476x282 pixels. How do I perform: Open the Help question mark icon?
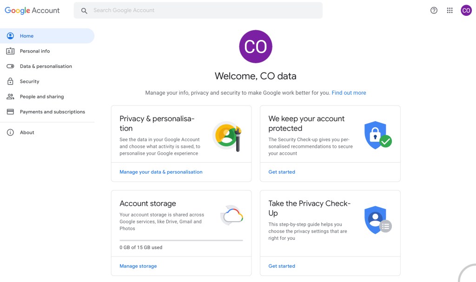[434, 10]
